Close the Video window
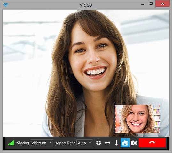Screen dimensions: 172x153 click(162, 4)
